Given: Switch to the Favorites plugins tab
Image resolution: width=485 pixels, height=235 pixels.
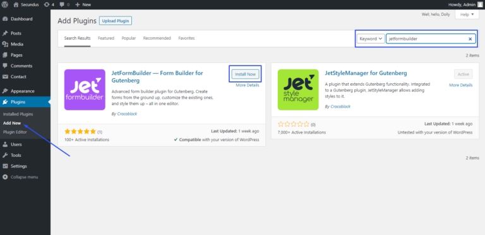Looking at the screenshot, I should point(186,38).
